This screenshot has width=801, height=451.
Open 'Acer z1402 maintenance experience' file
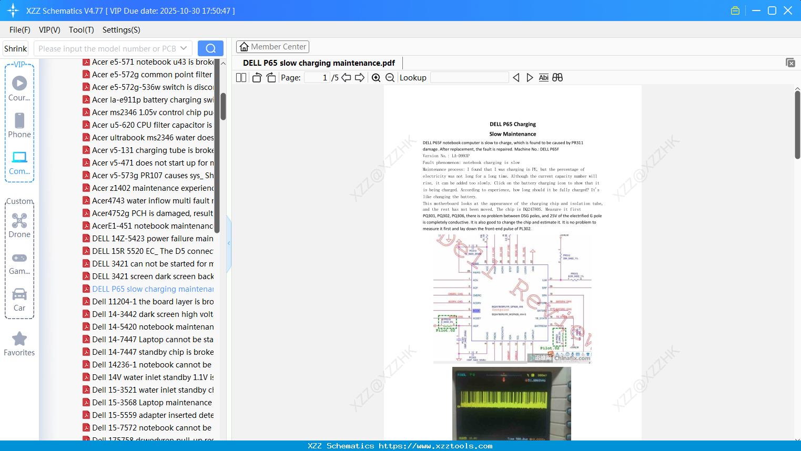tap(148, 188)
